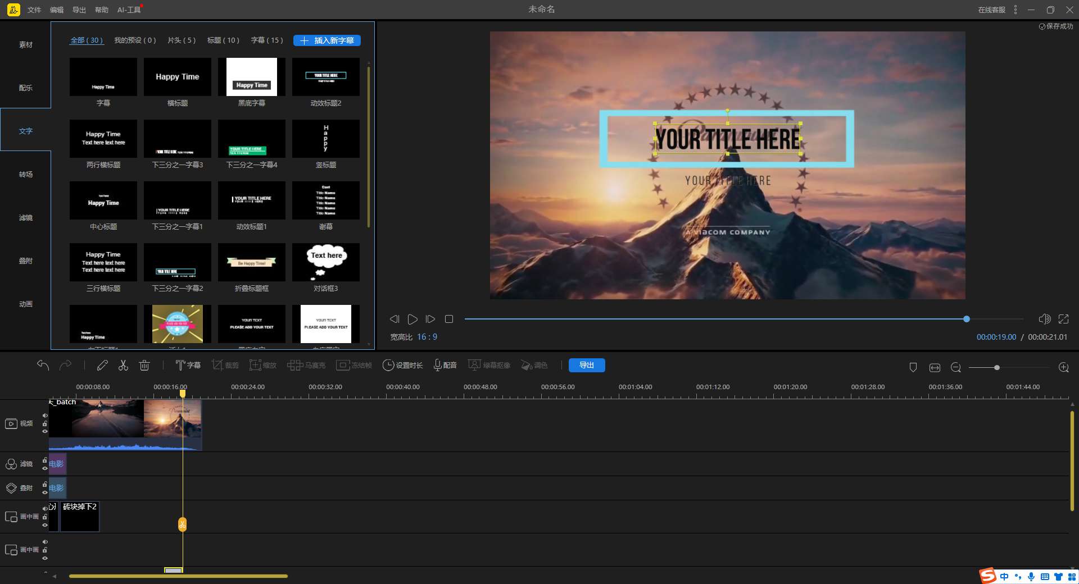Open the three-dot more options menu

(x=1015, y=10)
